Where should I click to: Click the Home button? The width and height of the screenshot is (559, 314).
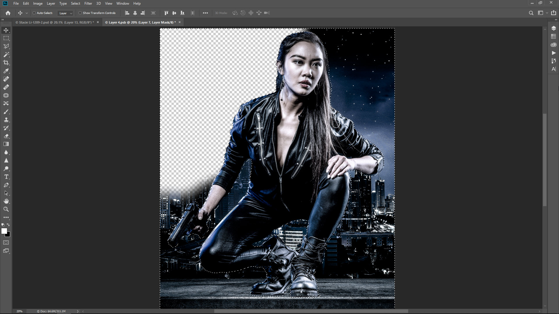[8, 13]
